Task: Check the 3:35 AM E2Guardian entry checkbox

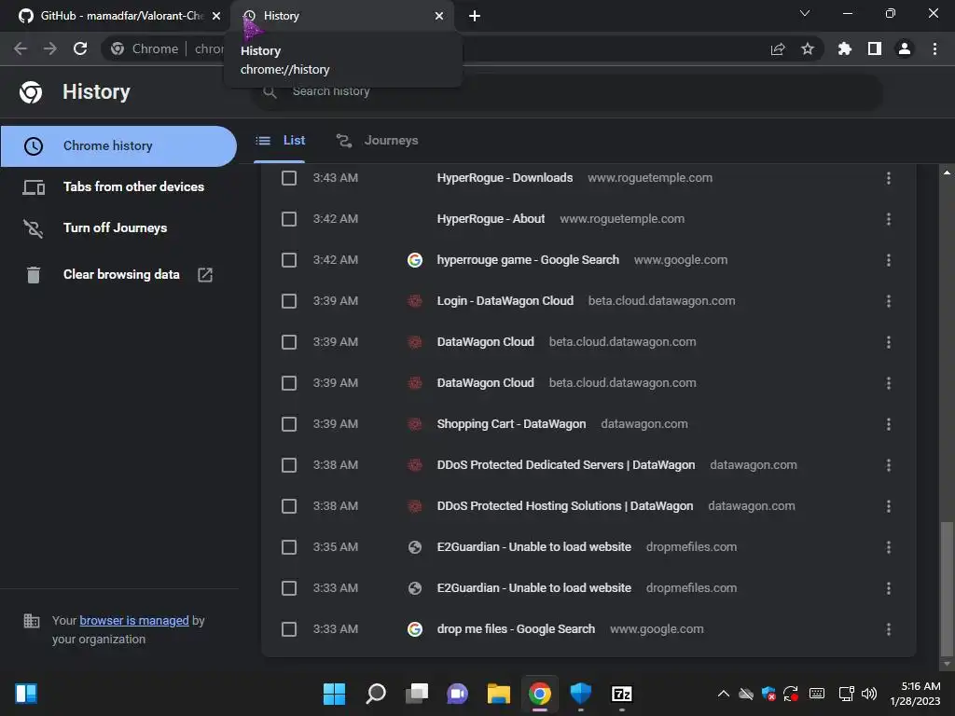Action: click(x=289, y=547)
